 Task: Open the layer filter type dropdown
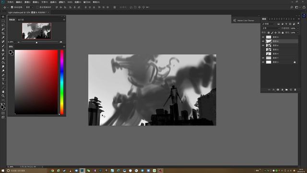point(269,24)
